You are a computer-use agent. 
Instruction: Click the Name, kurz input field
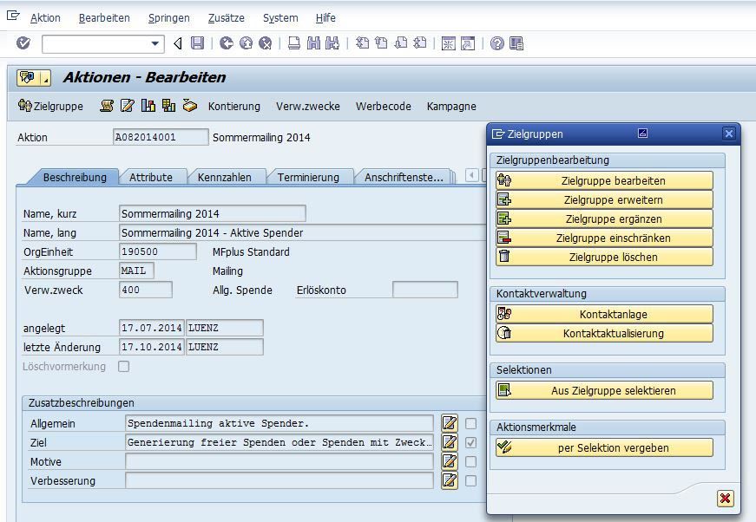tap(212, 213)
